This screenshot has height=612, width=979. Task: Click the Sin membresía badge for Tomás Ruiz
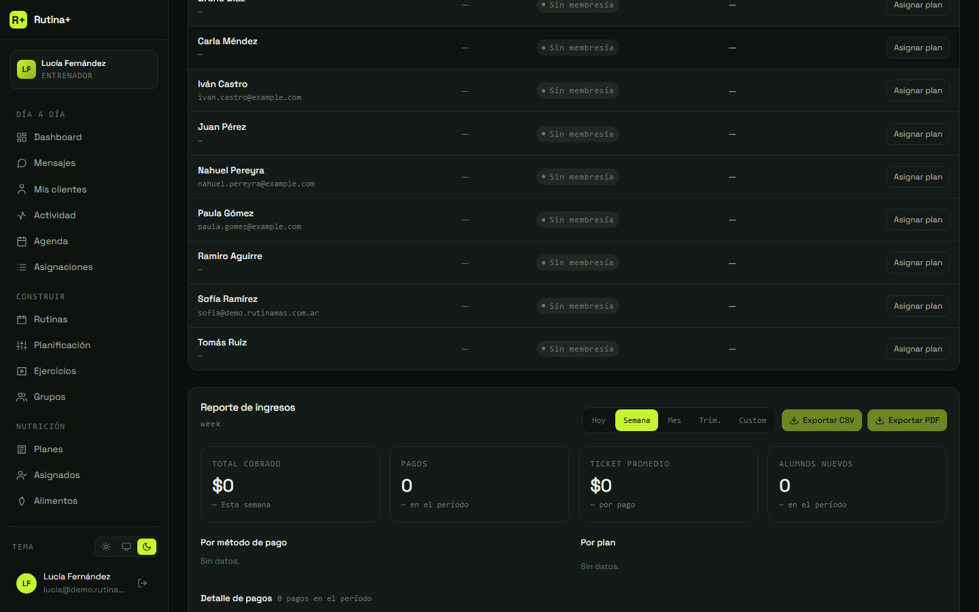[578, 349]
